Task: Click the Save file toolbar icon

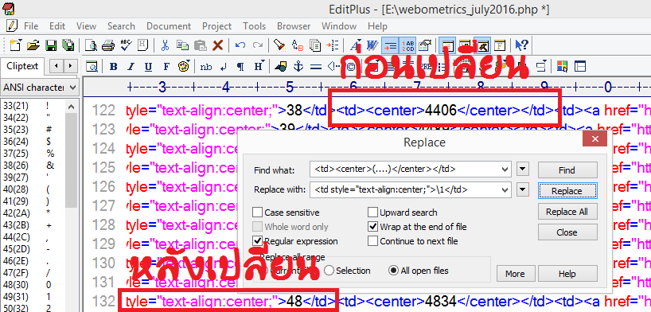Action: (51, 45)
